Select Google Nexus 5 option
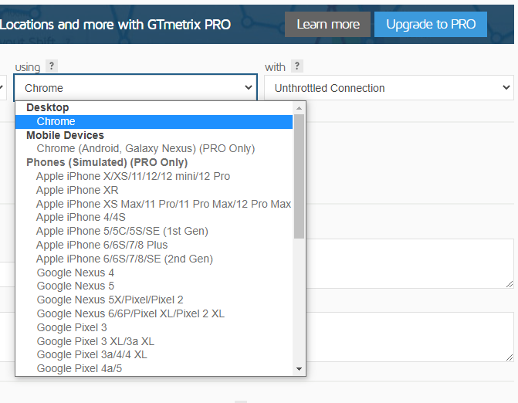 click(154, 286)
